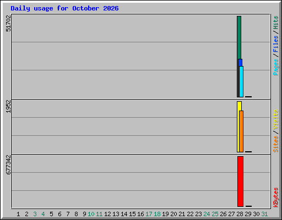The image size is (282, 220).
Task: Click green day 24 on the x-axis
Action: coord(207,214)
